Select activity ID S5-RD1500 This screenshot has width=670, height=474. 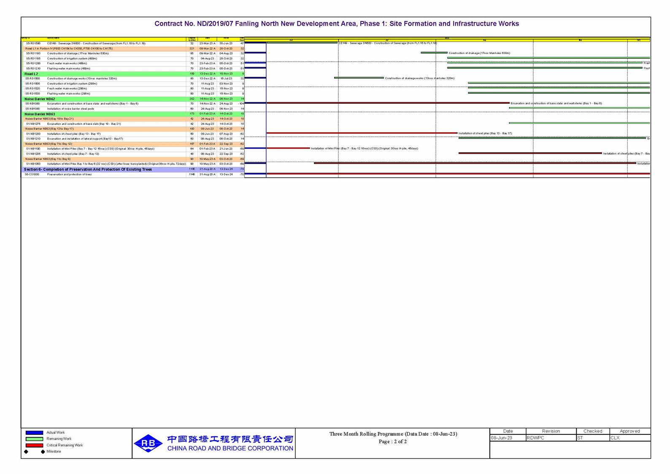click(x=32, y=79)
